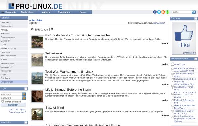Open the Life is Strange: Before the Storm headline
The height and width of the screenshot is (126, 198).
pos(68,90)
